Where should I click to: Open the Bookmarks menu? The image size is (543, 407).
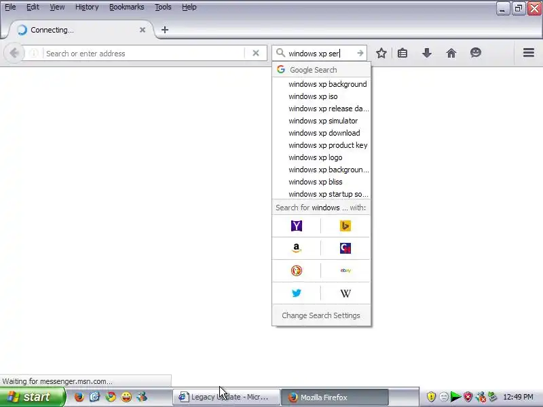pyautogui.click(x=127, y=7)
